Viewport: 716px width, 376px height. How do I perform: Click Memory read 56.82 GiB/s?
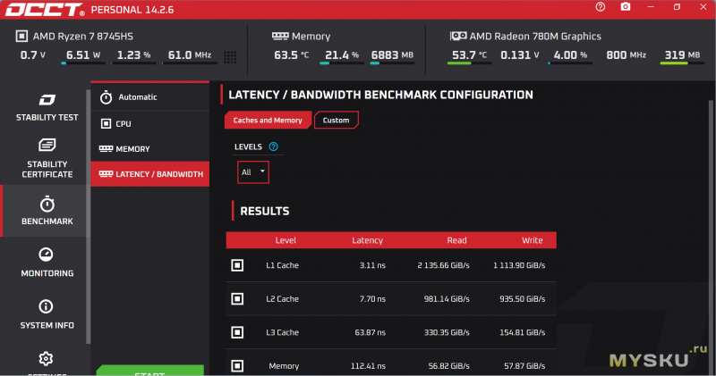[x=449, y=366]
